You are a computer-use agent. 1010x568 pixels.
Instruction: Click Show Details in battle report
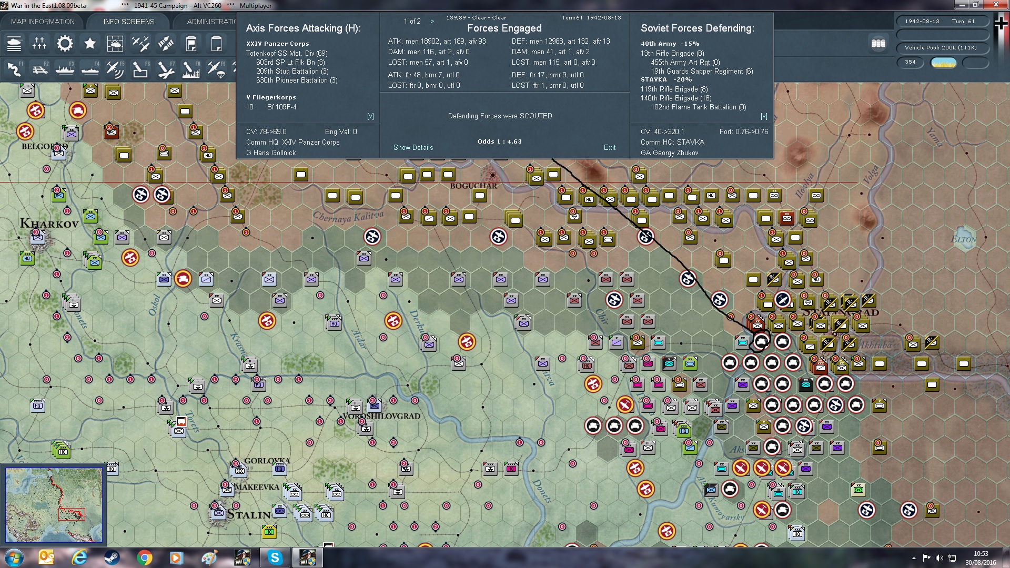pos(413,148)
